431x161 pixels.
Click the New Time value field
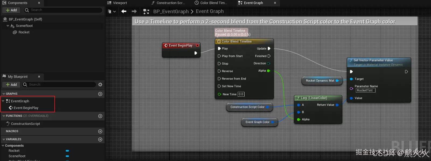coord(241,94)
